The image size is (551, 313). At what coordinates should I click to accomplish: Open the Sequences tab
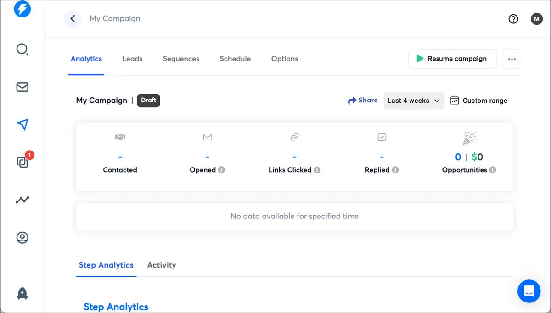(181, 59)
